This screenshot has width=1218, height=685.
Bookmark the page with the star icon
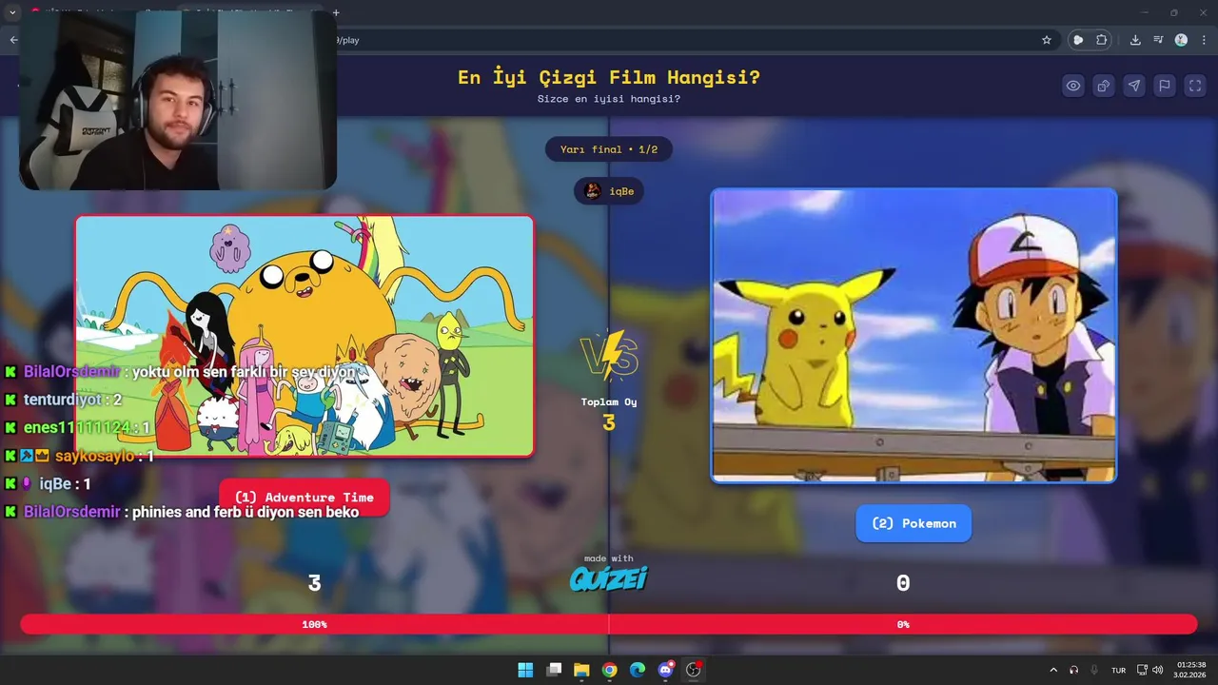click(x=1047, y=40)
